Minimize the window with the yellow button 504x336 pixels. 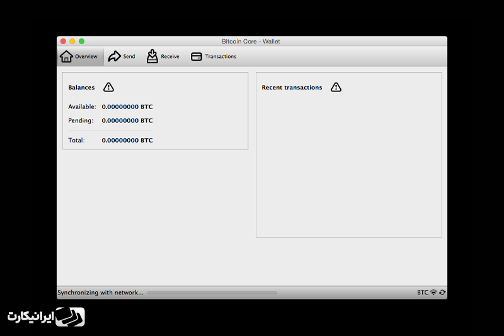[72, 41]
